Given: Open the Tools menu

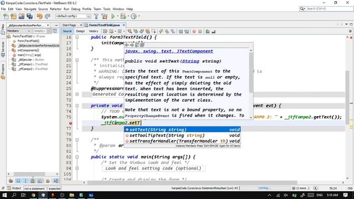Looking at the screenshot, I should pyautogui.click(x=107, y=9).
